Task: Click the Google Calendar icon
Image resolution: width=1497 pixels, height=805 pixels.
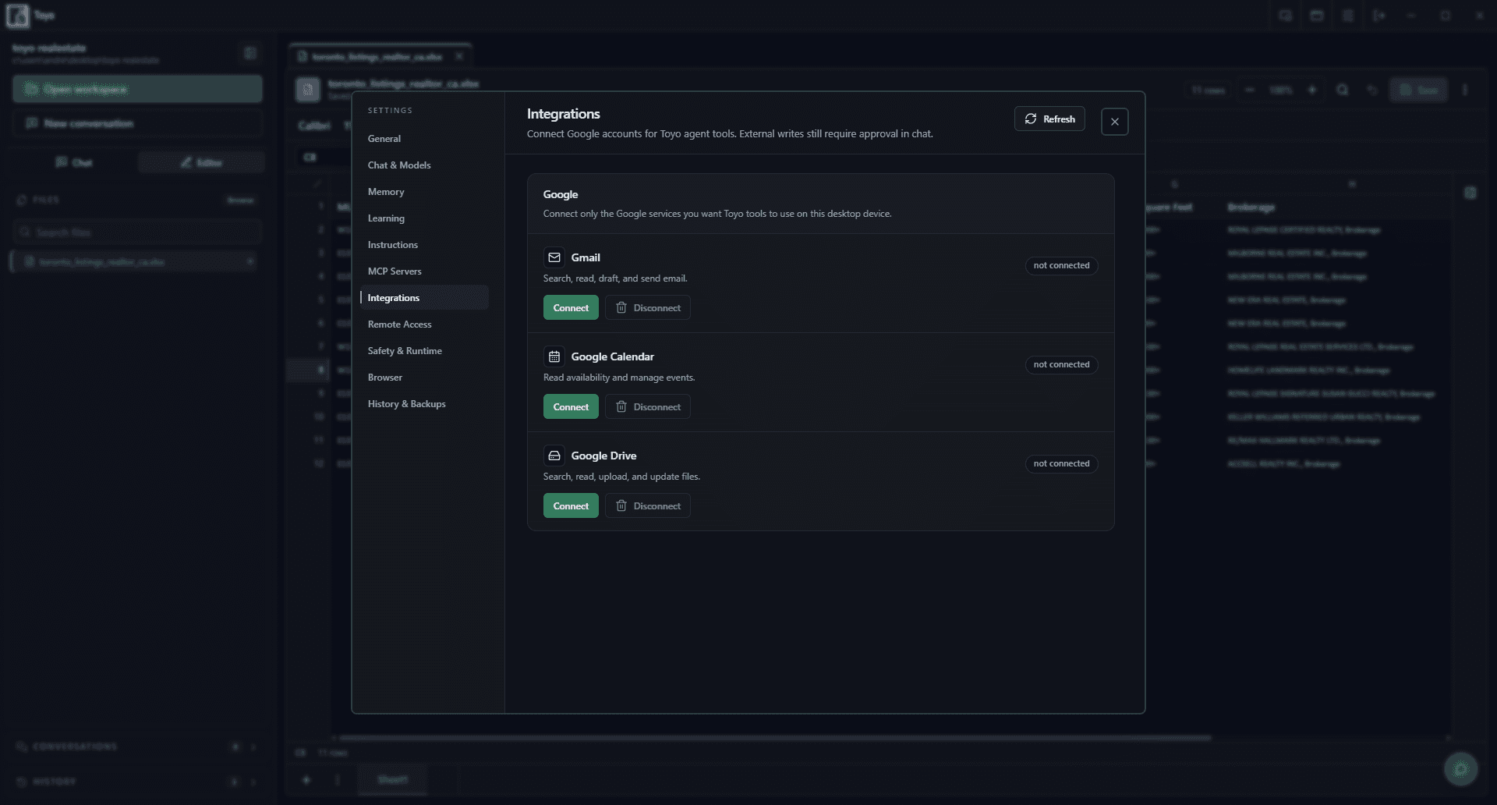Action: coord(554,356)
